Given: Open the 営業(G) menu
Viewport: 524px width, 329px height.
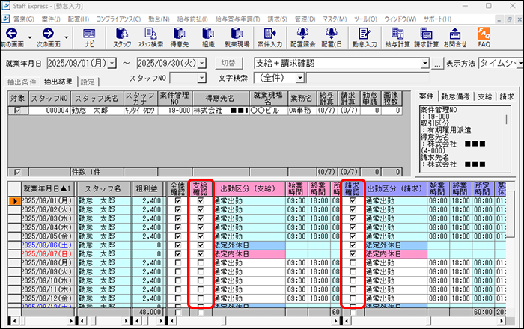Looking at the screenshot, I should coord(24,19).
